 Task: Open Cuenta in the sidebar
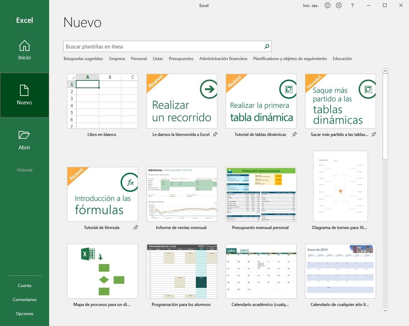[x=25, y=286]
